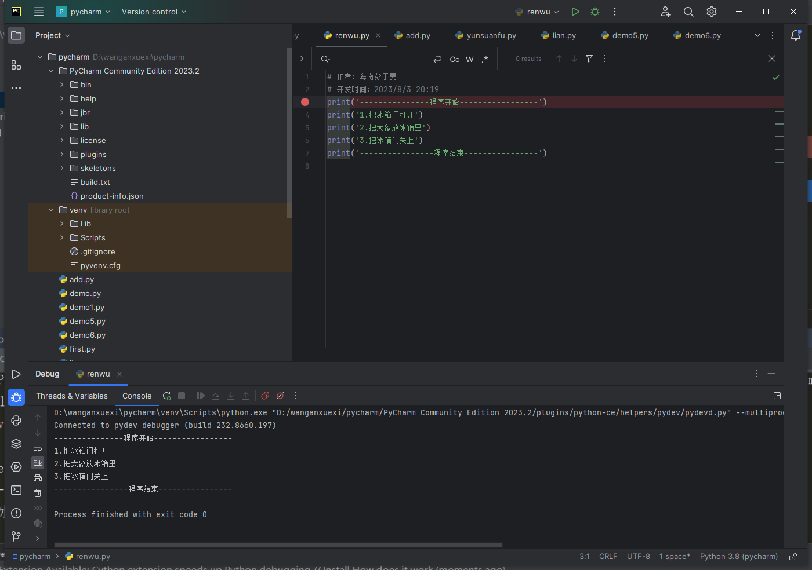Open the Terminal tool window
Image resolution: width=812 pixels, height=570 pixels.
[x=16, y=490]
